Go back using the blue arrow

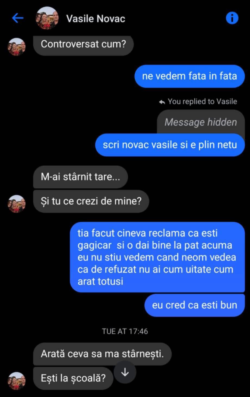click(x=18, y=18)
